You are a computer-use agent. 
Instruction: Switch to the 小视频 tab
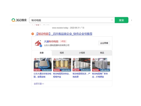pos(82,53)
